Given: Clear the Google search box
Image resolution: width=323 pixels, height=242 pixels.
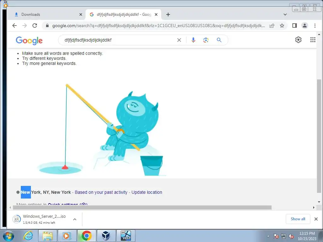Looking at the screenshot, I should click(x=179, y=40).
